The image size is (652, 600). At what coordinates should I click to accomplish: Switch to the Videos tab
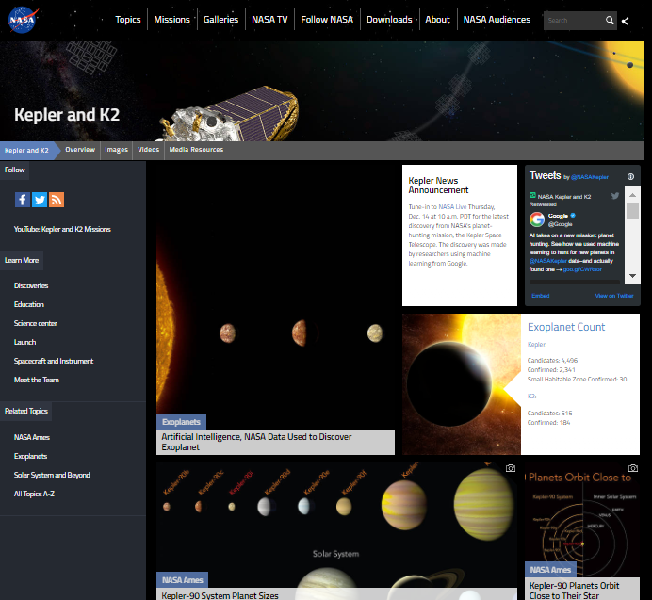click(x=149, y=149)
